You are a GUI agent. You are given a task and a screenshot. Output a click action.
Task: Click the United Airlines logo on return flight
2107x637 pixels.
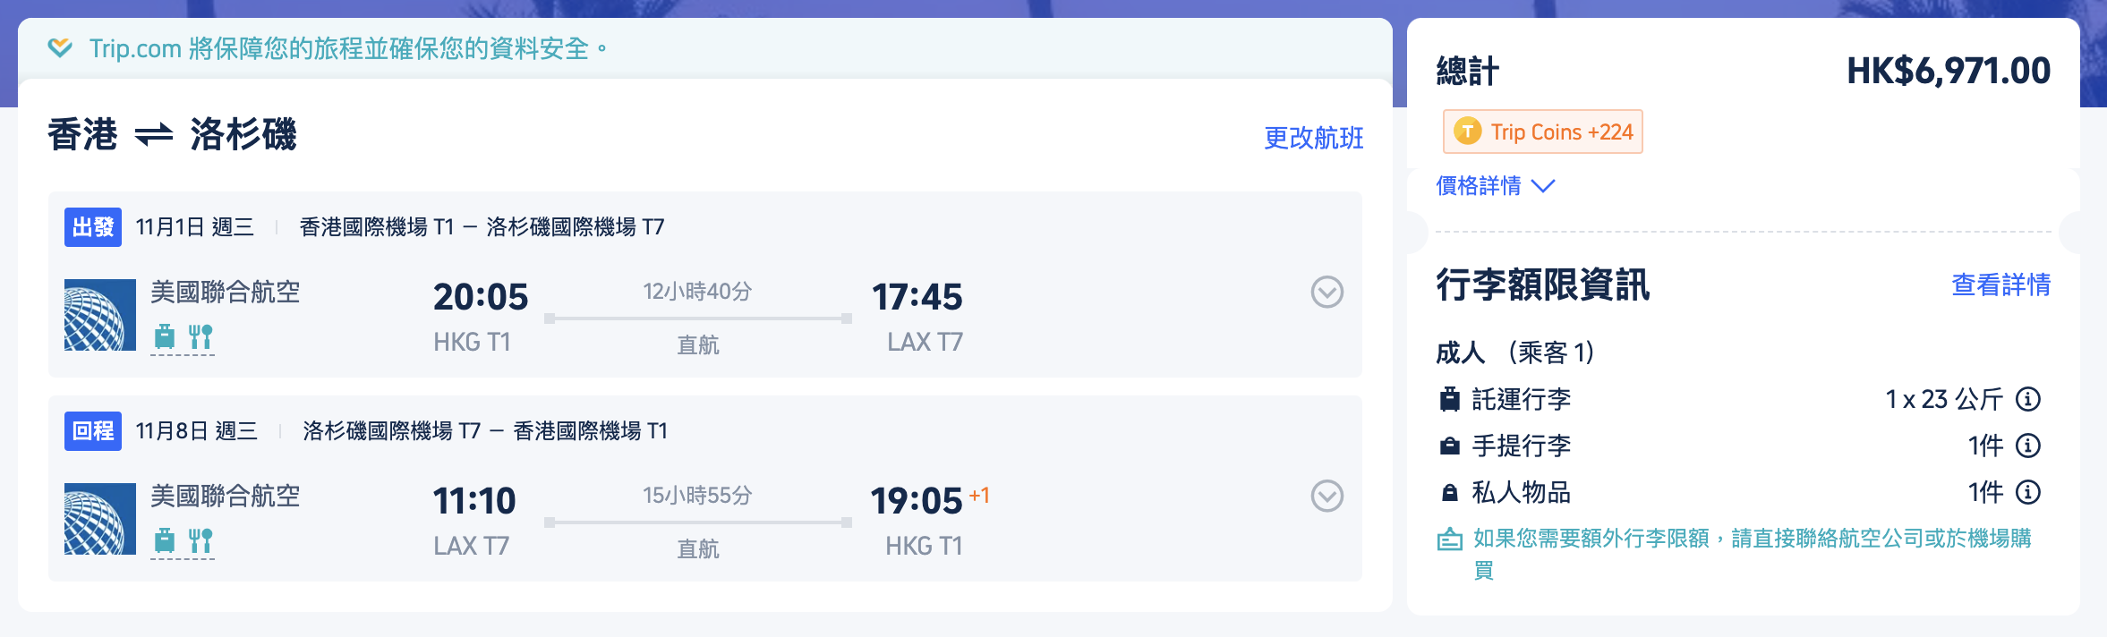coord(100,519)
